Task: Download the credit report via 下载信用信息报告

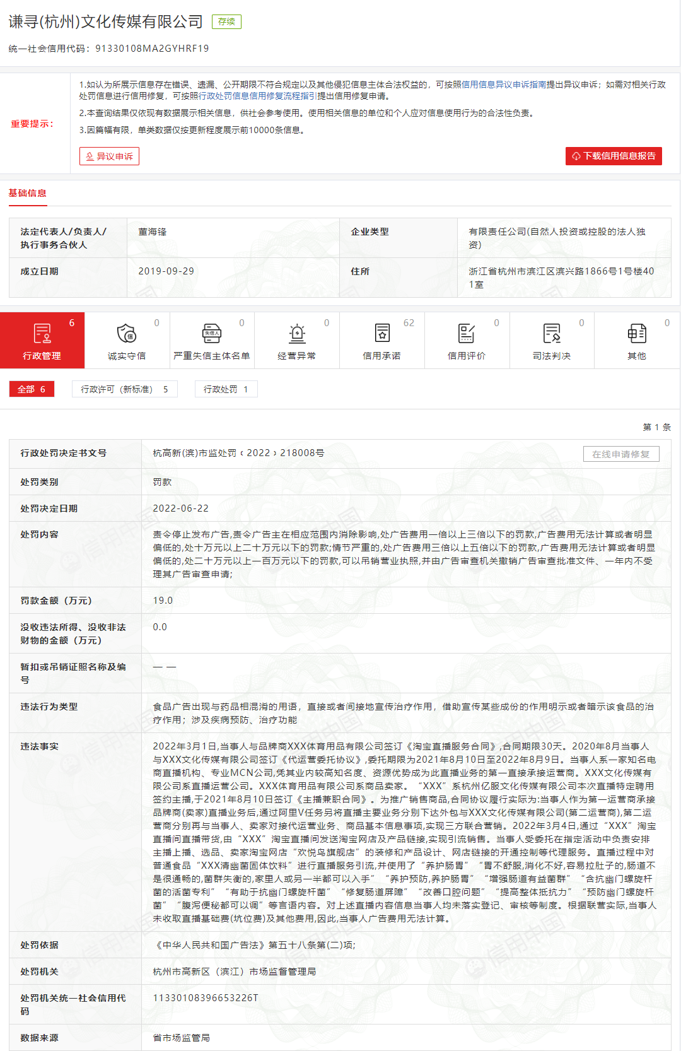Action: tap(614, 156)
